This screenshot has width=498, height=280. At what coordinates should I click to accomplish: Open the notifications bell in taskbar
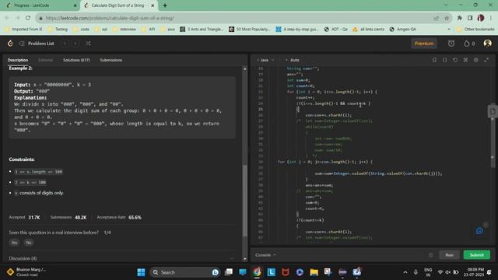coord(489,272)
